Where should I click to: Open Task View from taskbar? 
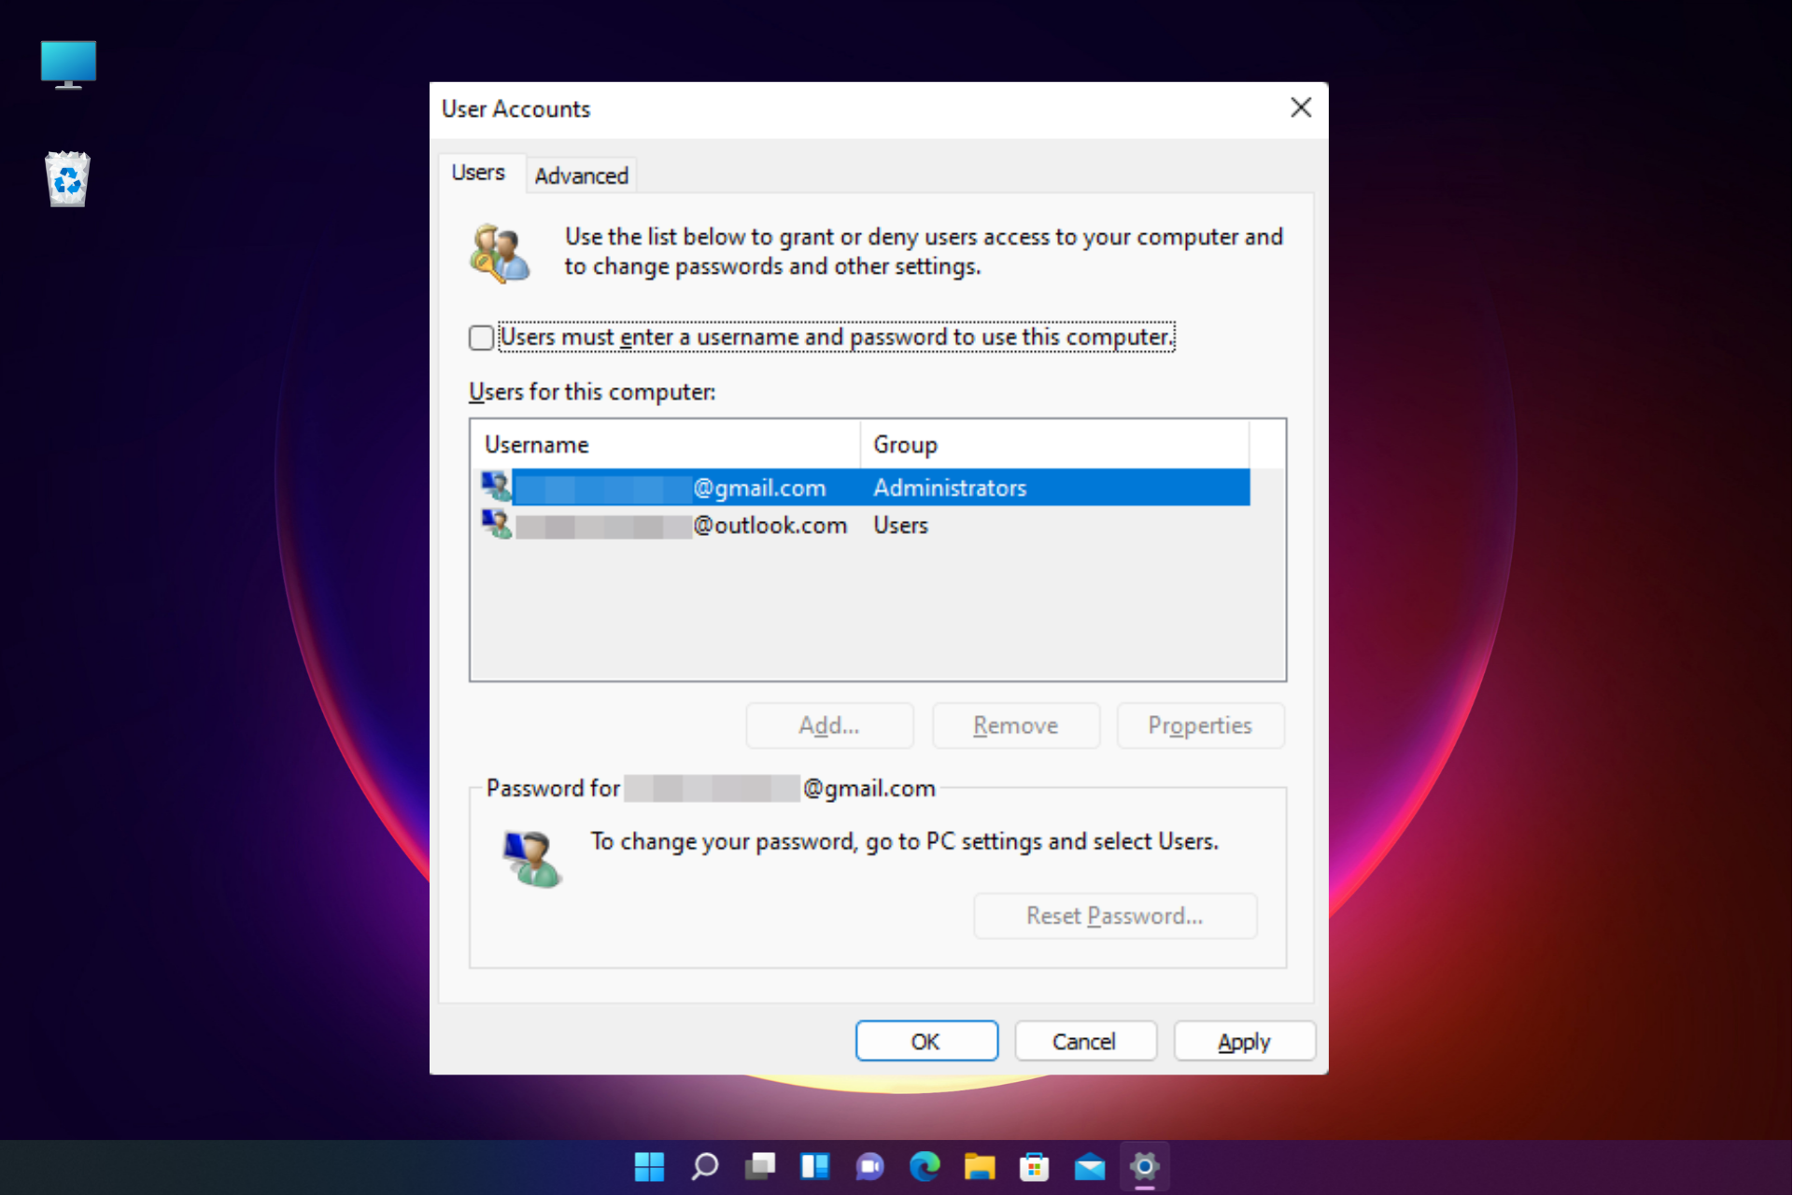pyautogui.click(x=759, y=1166)
